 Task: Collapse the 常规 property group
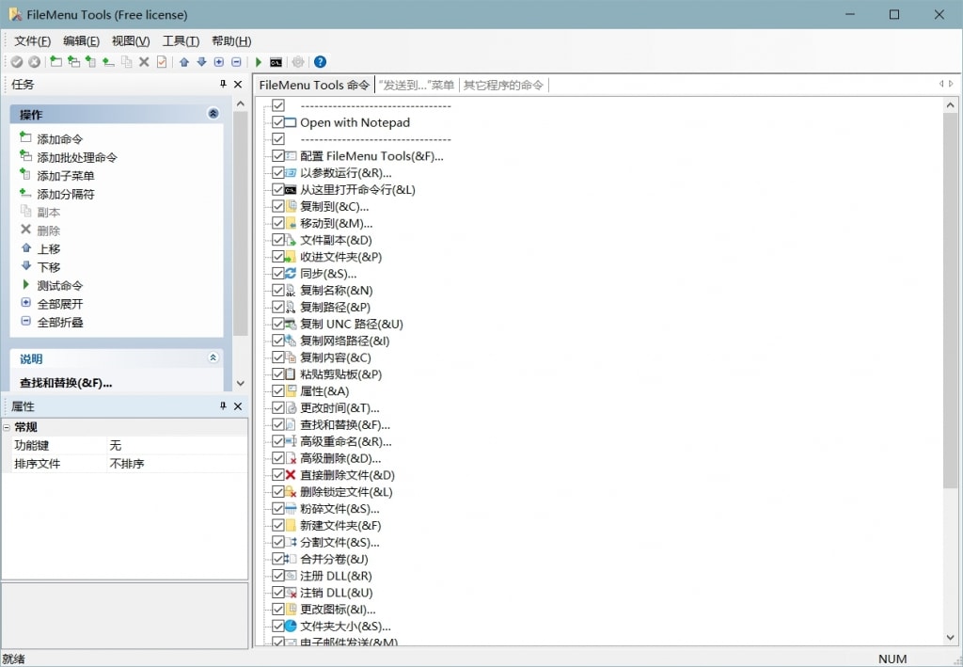[7, 427]
